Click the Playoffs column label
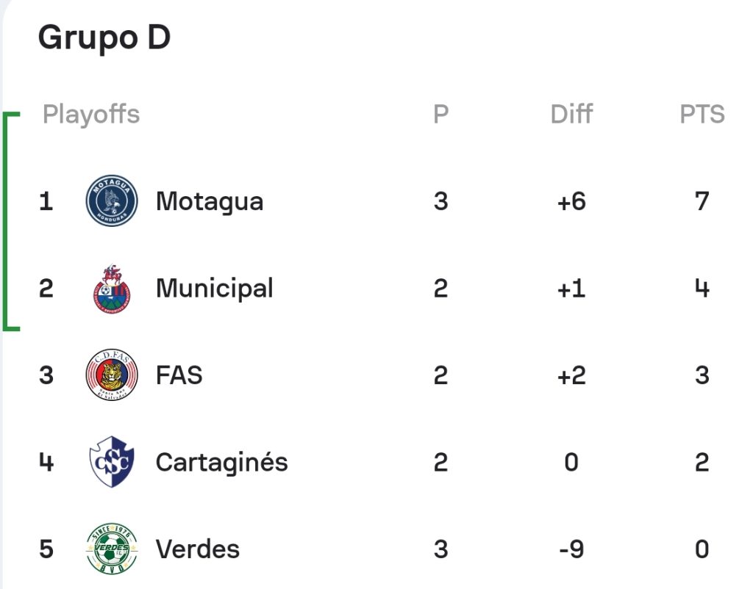This screenshot has width=753, height=589. click(x=91, y=115)
